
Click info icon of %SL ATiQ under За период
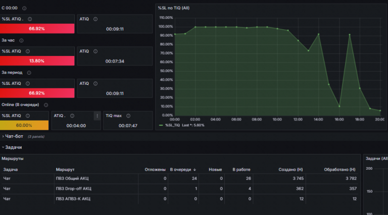click(28, 84)
